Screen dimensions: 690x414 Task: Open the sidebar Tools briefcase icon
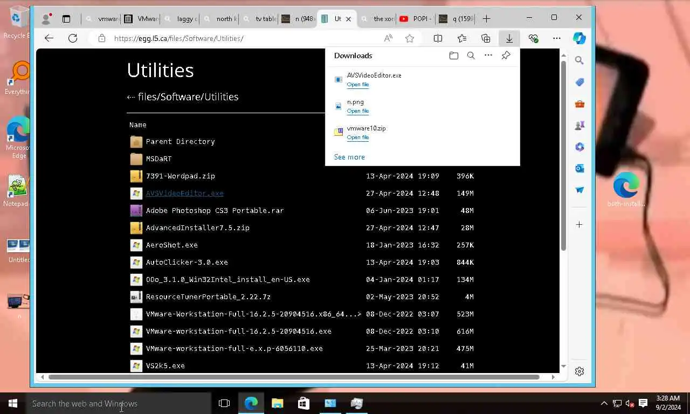coord(579,103)
